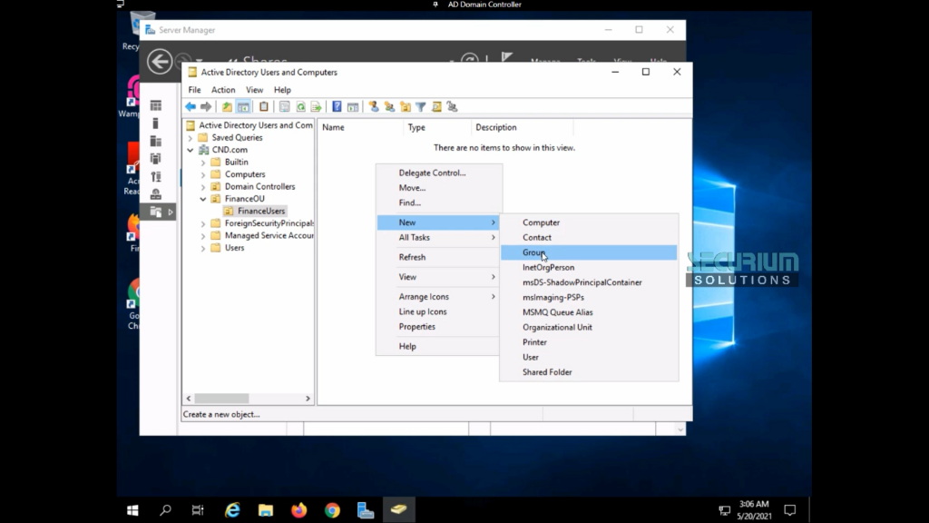The image size is (929, 523).
Task: Open the Arrange Icons submenu
Action: pos(439,297)
